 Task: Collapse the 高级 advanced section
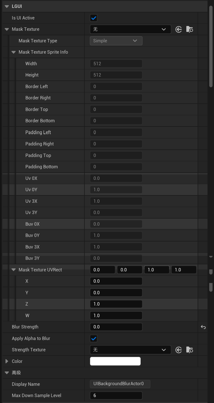coord(7,373)
